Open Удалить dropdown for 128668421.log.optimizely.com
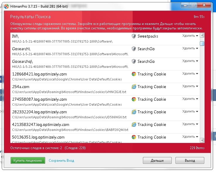 pyautogui.click(x=190, y=74)
